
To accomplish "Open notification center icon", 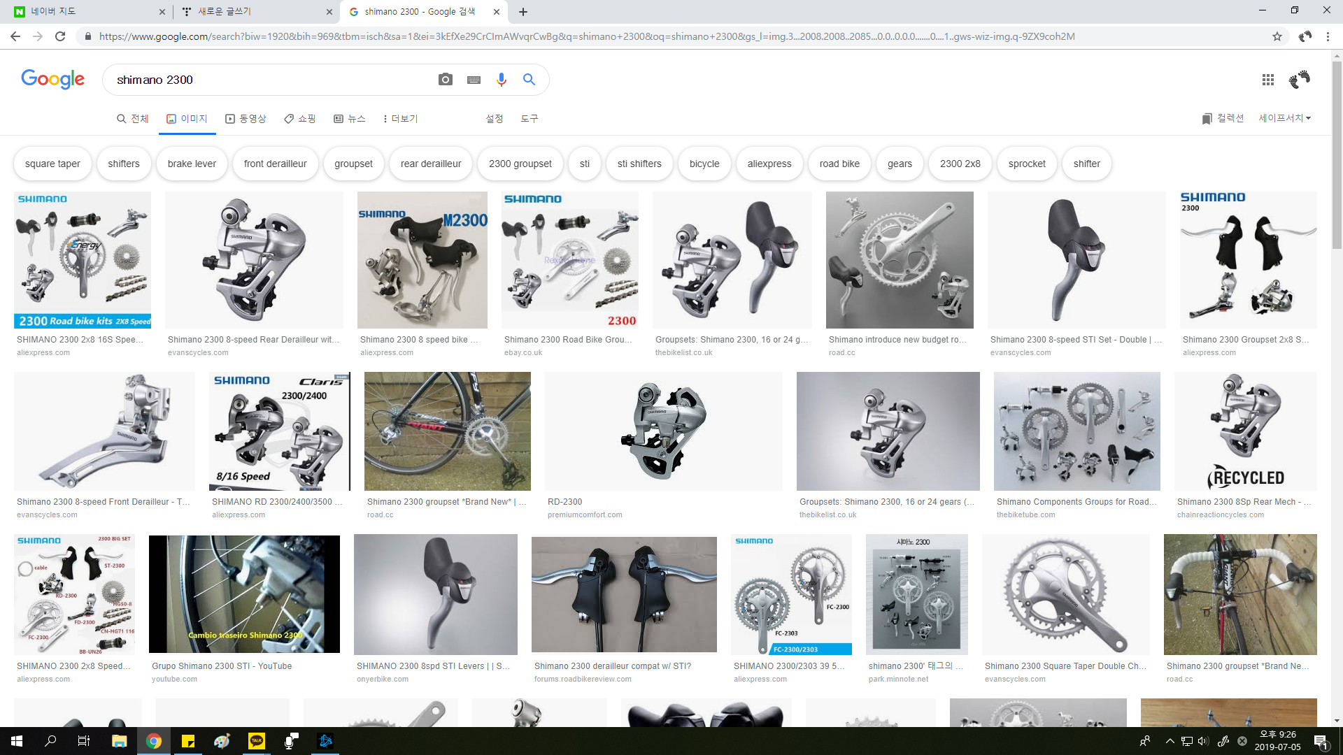I will pos(1321,741).
